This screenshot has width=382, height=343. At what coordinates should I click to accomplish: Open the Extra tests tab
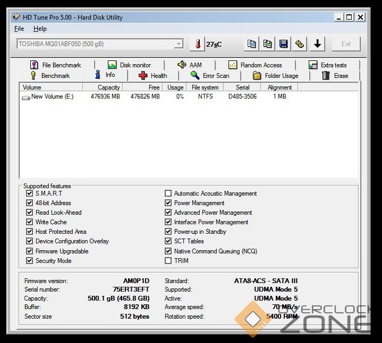point(327,65)
